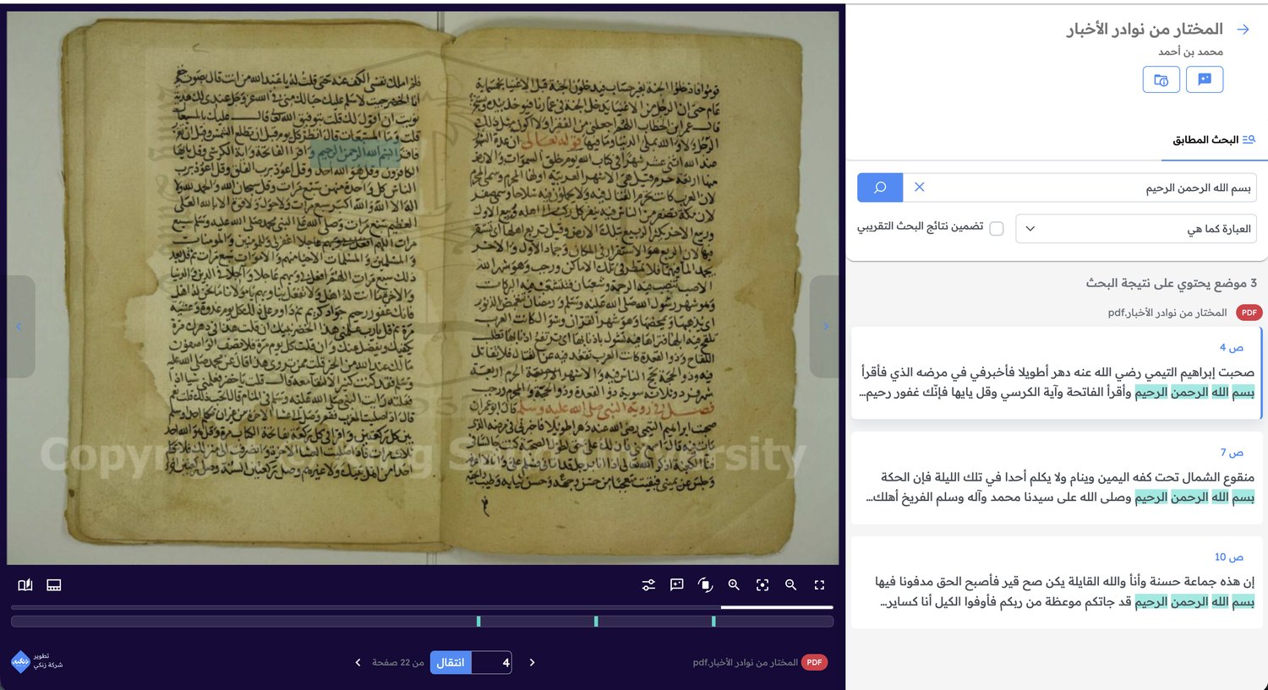Zoom out of the manuscript
This screenshot has height=690, width=1268.
click(x=790, y=584)
